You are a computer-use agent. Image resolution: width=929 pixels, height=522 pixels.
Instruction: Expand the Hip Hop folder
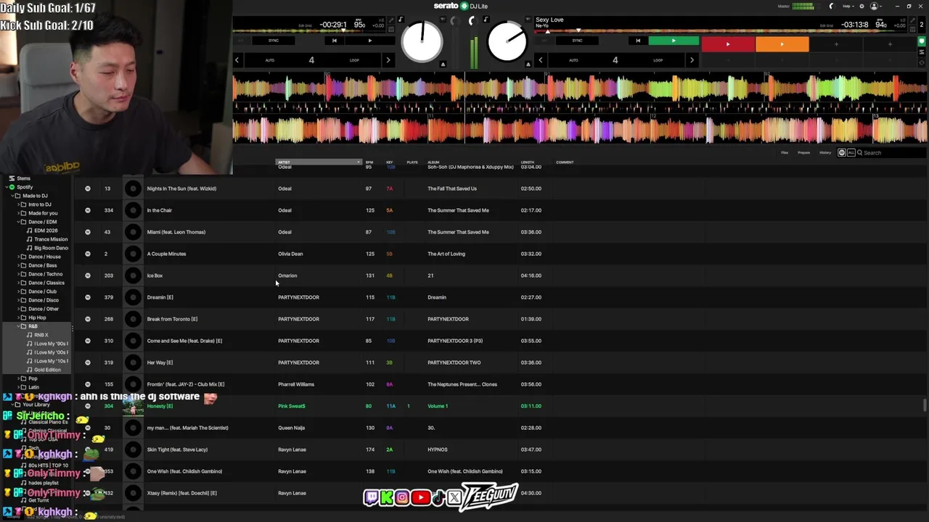[x=20, y=318]
